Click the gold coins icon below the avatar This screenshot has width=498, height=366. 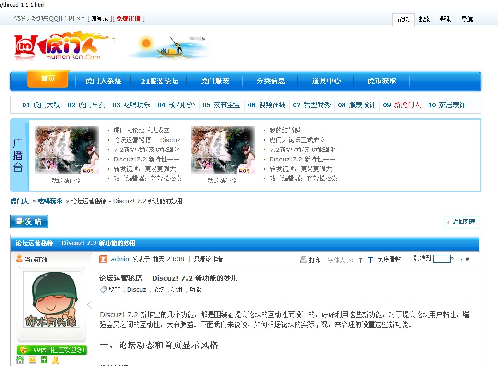click(56, 360)
